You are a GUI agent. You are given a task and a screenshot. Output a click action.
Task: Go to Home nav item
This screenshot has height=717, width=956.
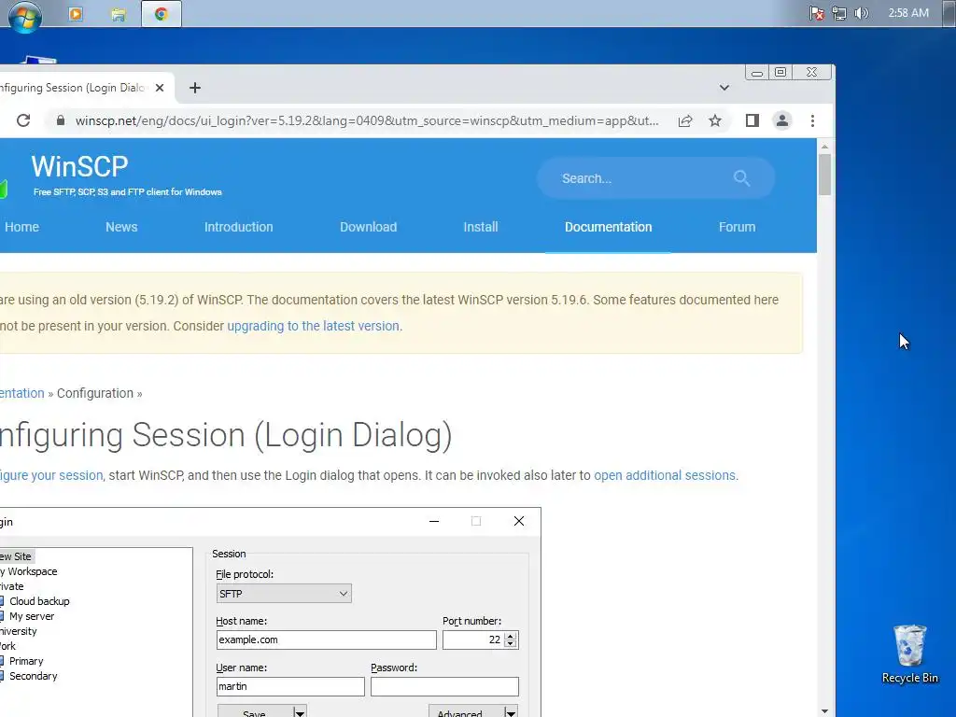pos(22,227)
